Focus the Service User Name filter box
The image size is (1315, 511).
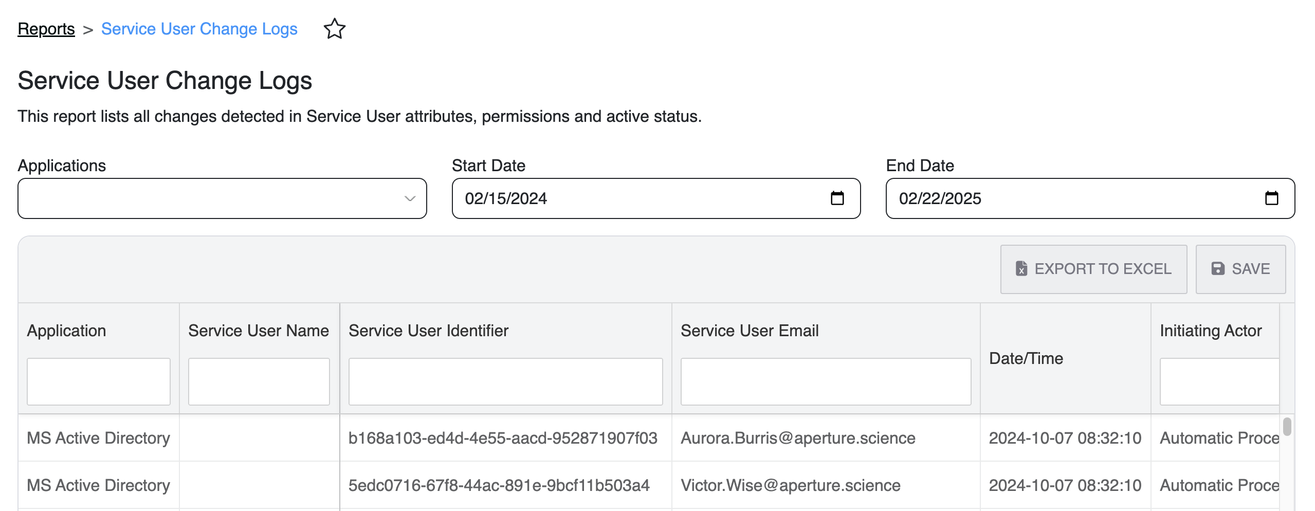coord(259,381)
